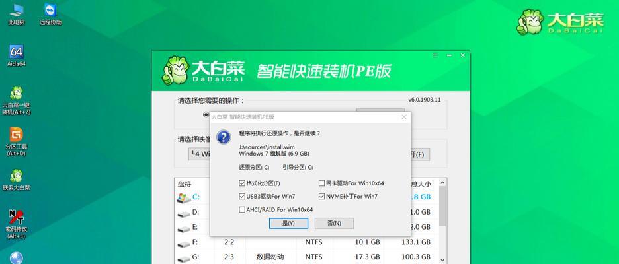Click the Windows 7 旗舰版 (6.9 GB) text
Screen dimensions: 619x264
tap(274, 153)
